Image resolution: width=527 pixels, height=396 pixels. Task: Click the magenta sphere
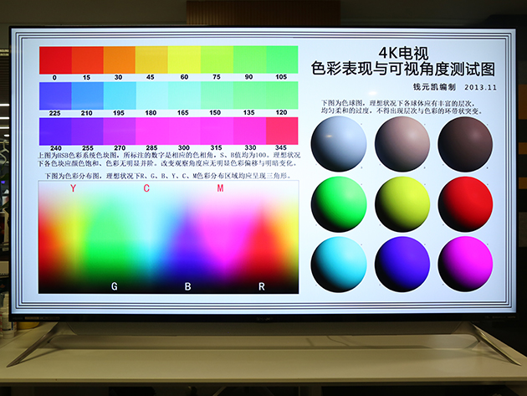tap(465, 264)
